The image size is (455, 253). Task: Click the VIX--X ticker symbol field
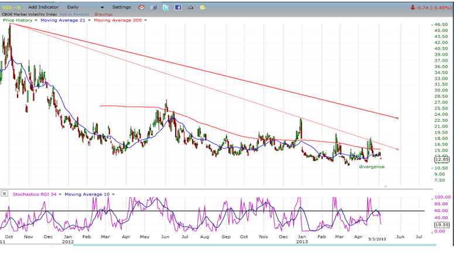[x=11, y=7]
